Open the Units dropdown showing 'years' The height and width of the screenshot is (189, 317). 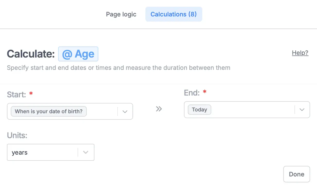86,152
